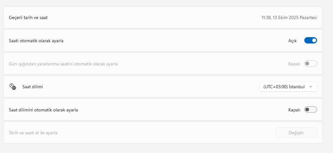Click the 'Tarih ve saati el ile ayarla' label
The height and width of the screenshot is (153, 333).
(33, 133)
